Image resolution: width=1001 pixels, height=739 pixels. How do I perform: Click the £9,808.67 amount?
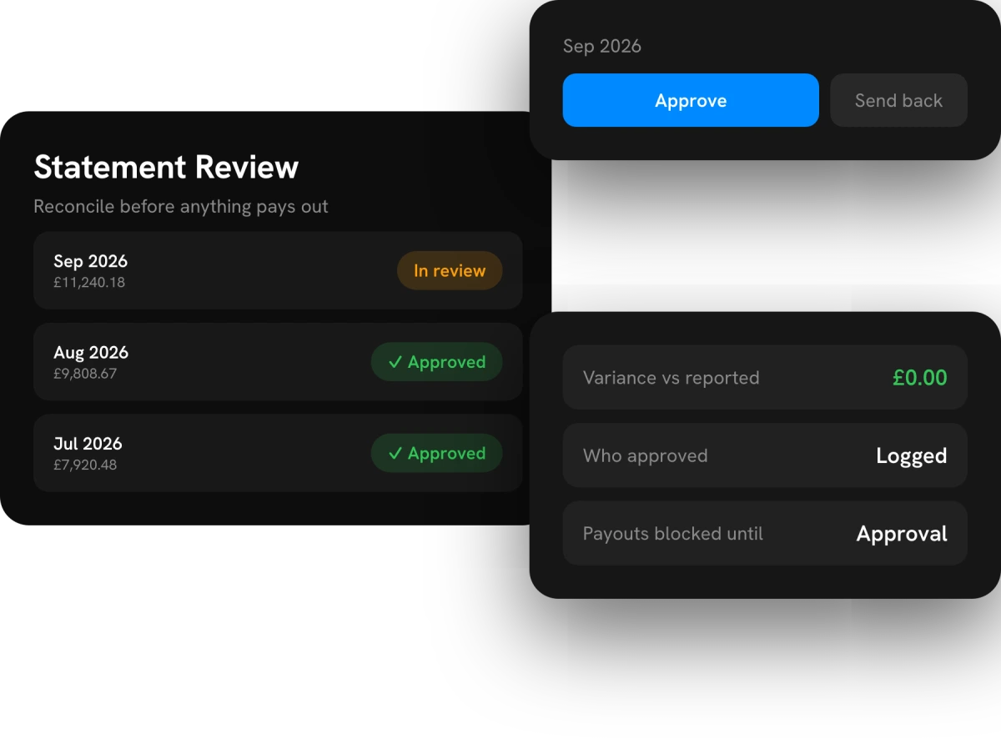point(85,374)
